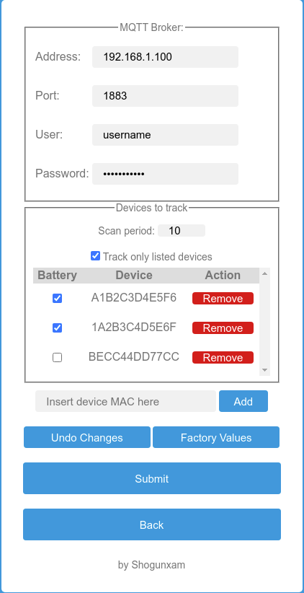304x593 pixels.
Task: Uncheck battery for device A1B2C3D4E5F6
Action: tap(57, 299)
